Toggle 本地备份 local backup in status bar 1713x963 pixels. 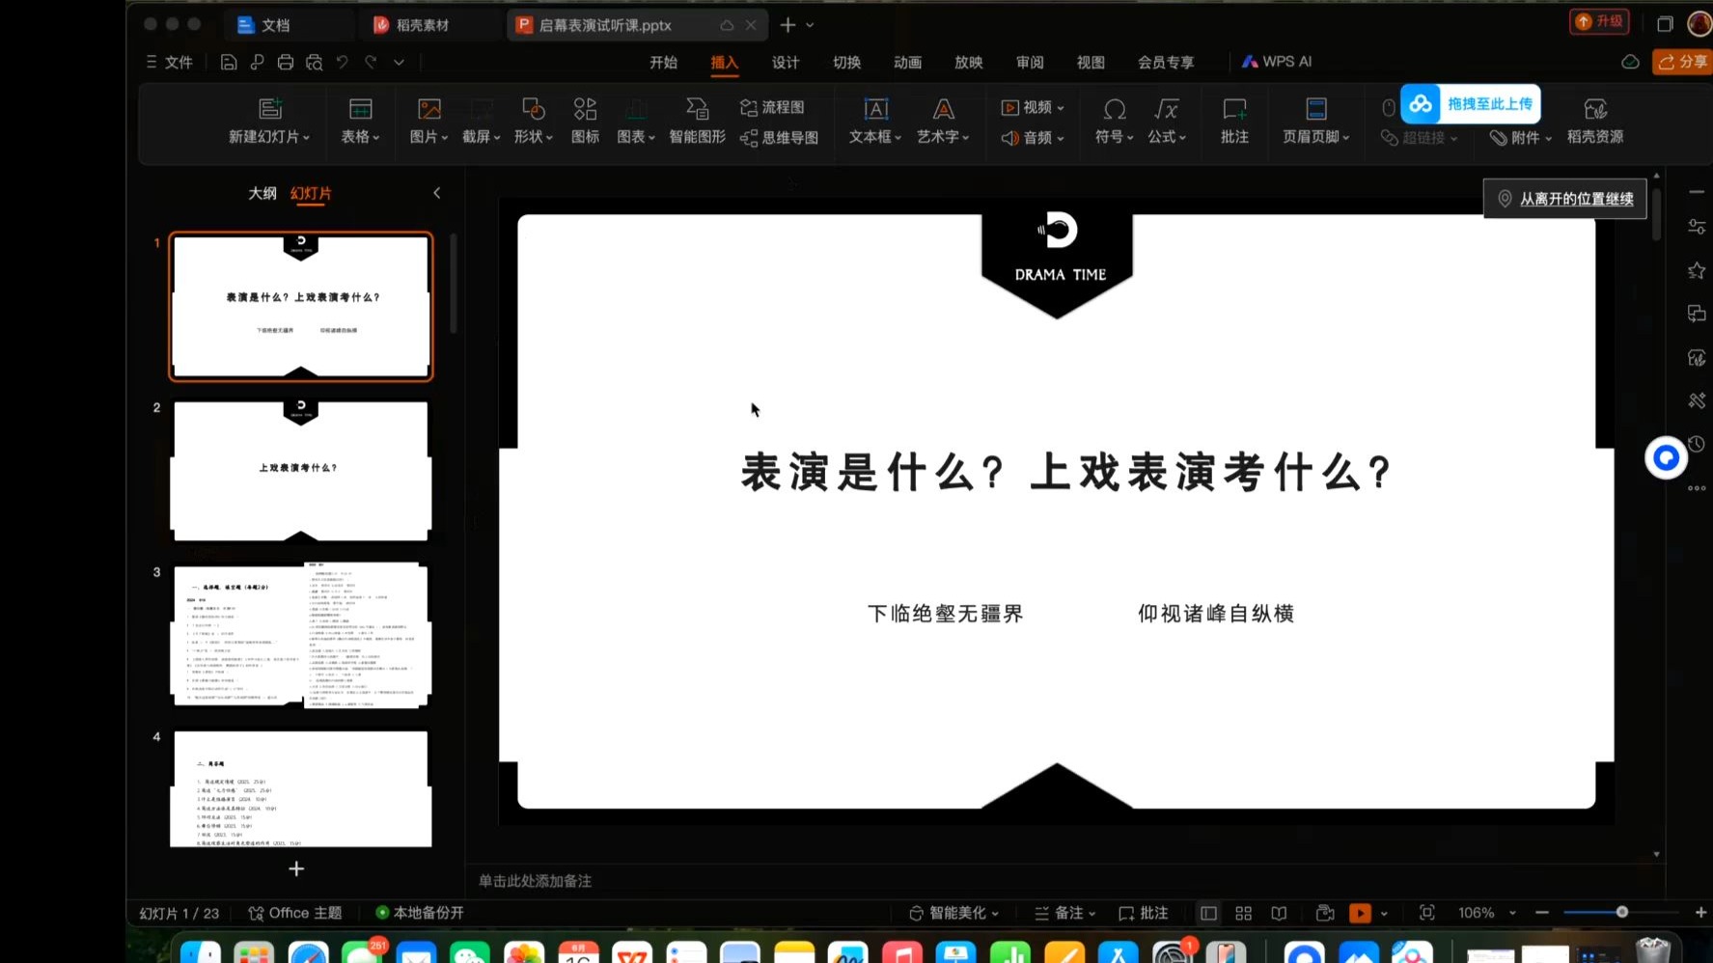[x=421, y=912]
